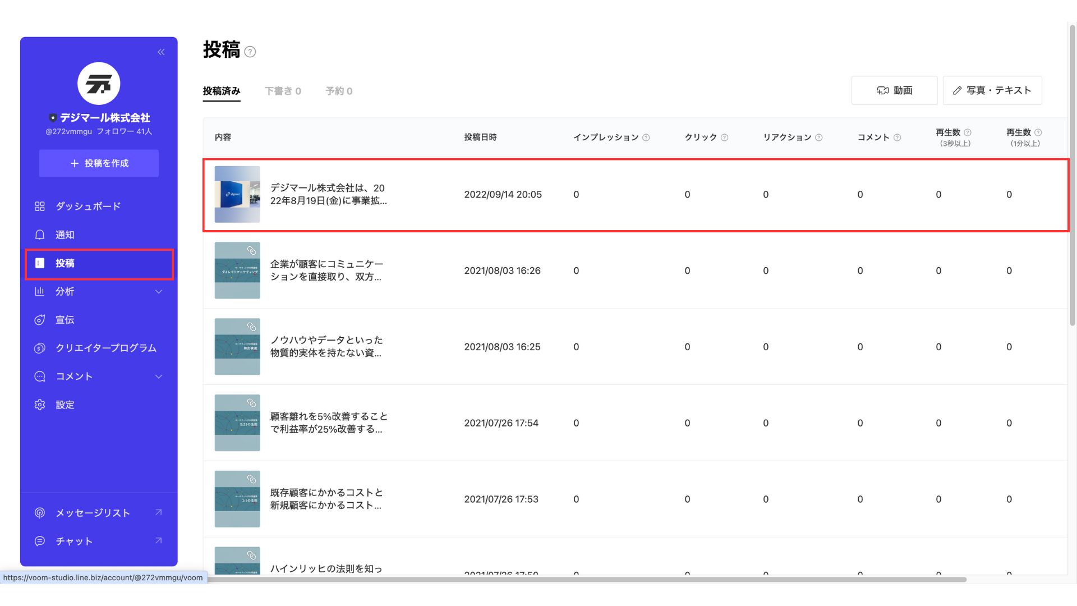Click help icon for 再生数 (1分以上)

[1038, 132]
